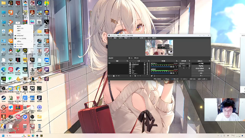Toggle Start Virtual Camera button

[x=200, y=68]
